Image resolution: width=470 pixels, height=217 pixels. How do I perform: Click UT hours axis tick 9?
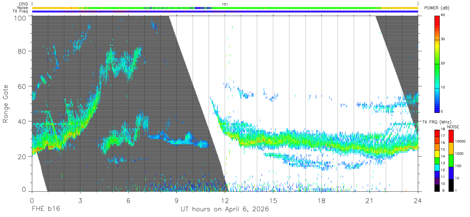[x=176, y=201]
